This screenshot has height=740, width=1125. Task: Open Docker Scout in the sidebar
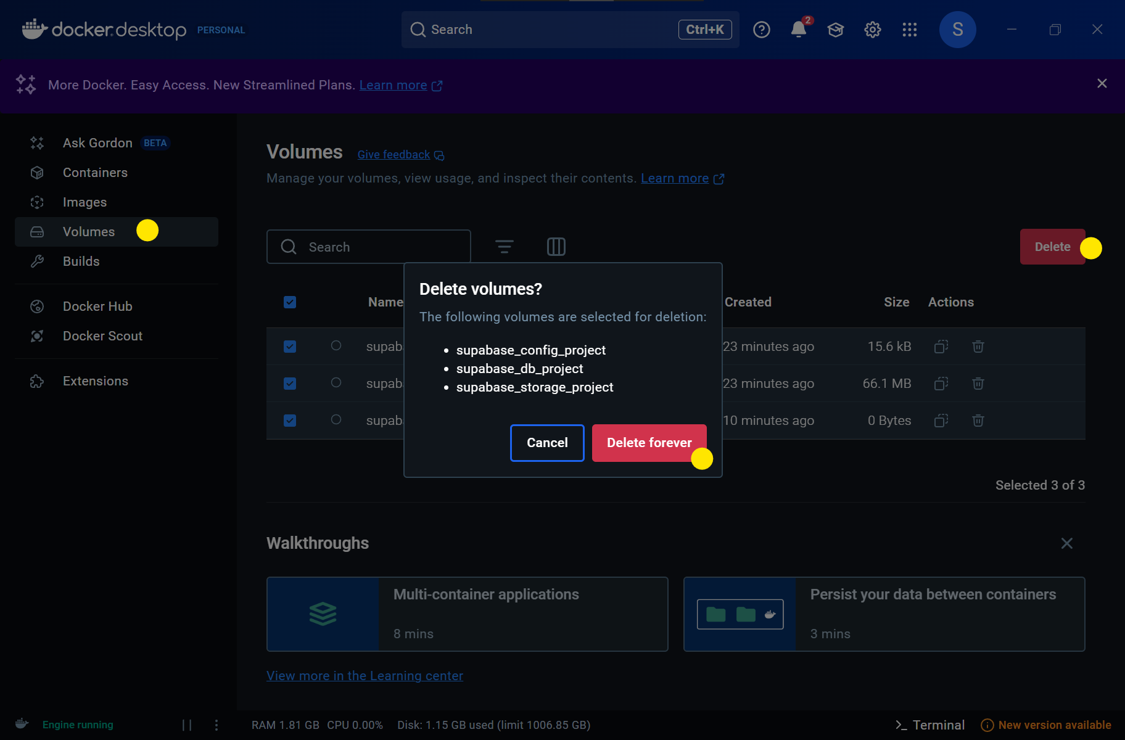pos(117,336)
